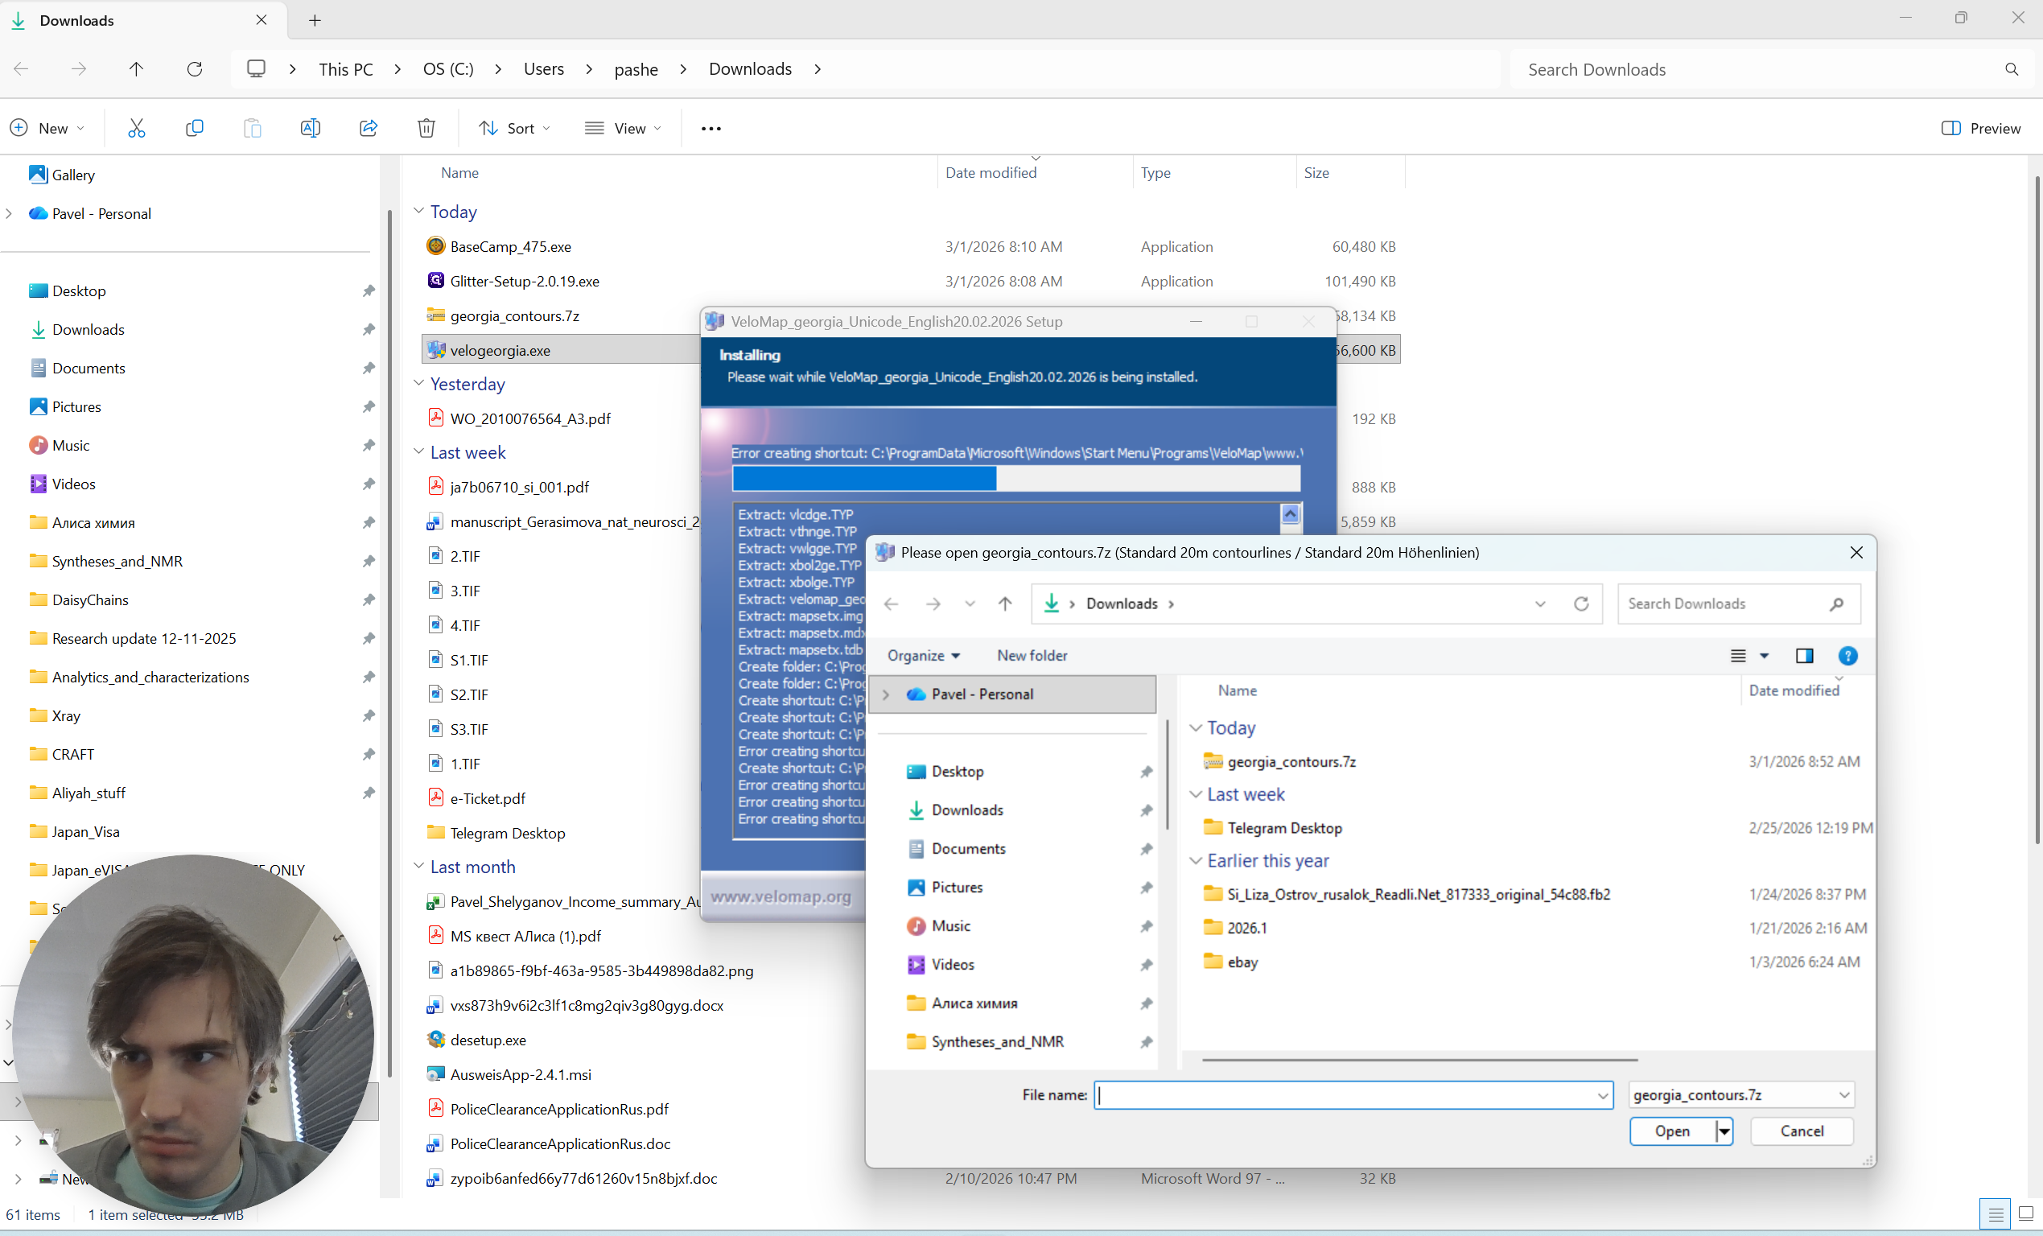Switch to large thumbnails view in status bar

2025,1214
